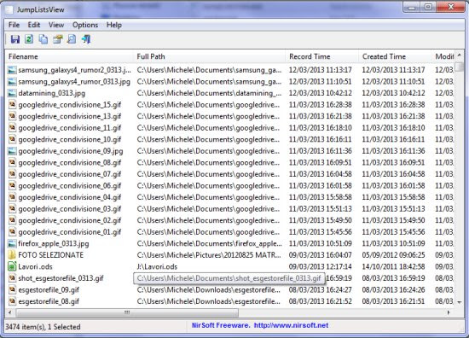The width and height of the screenshot is (469, 338).
Task: Click the vertical scrollbar down arrow
Action: pyautogui.click(x=460, y=302)
